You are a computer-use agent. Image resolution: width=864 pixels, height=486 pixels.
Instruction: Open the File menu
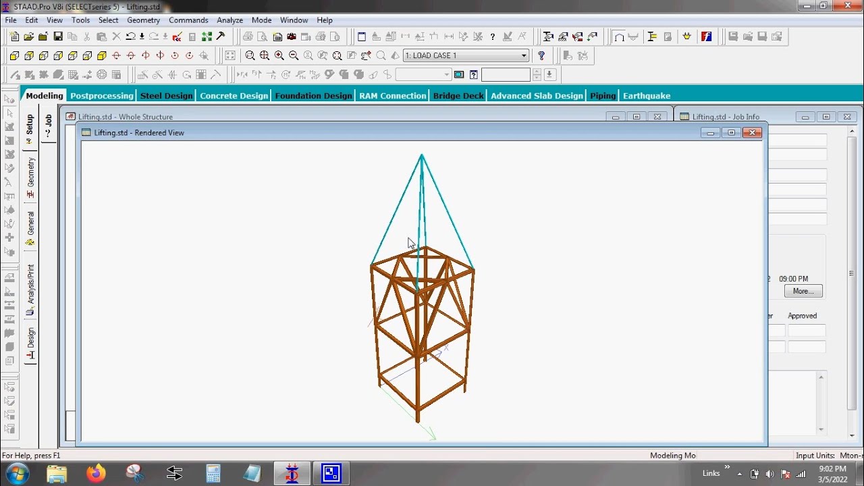pyautogui.click(x=11, y=20)
